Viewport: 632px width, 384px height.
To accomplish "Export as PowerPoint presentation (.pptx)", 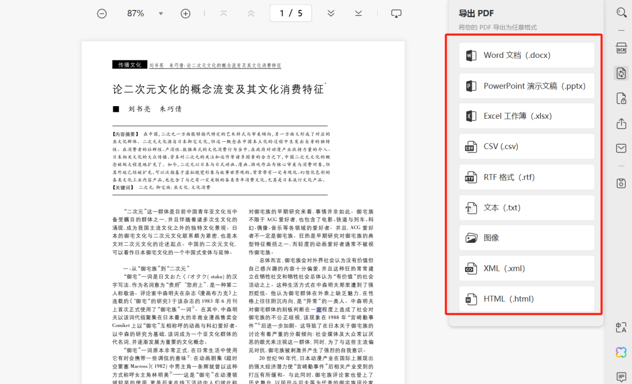I will [x=526, y=86].
